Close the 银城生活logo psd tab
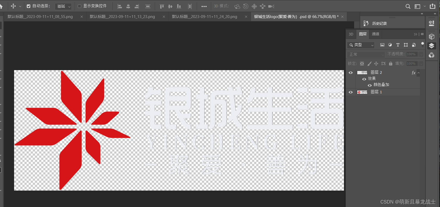The width and height of the screenshot is (440, 207). point(342,17)
